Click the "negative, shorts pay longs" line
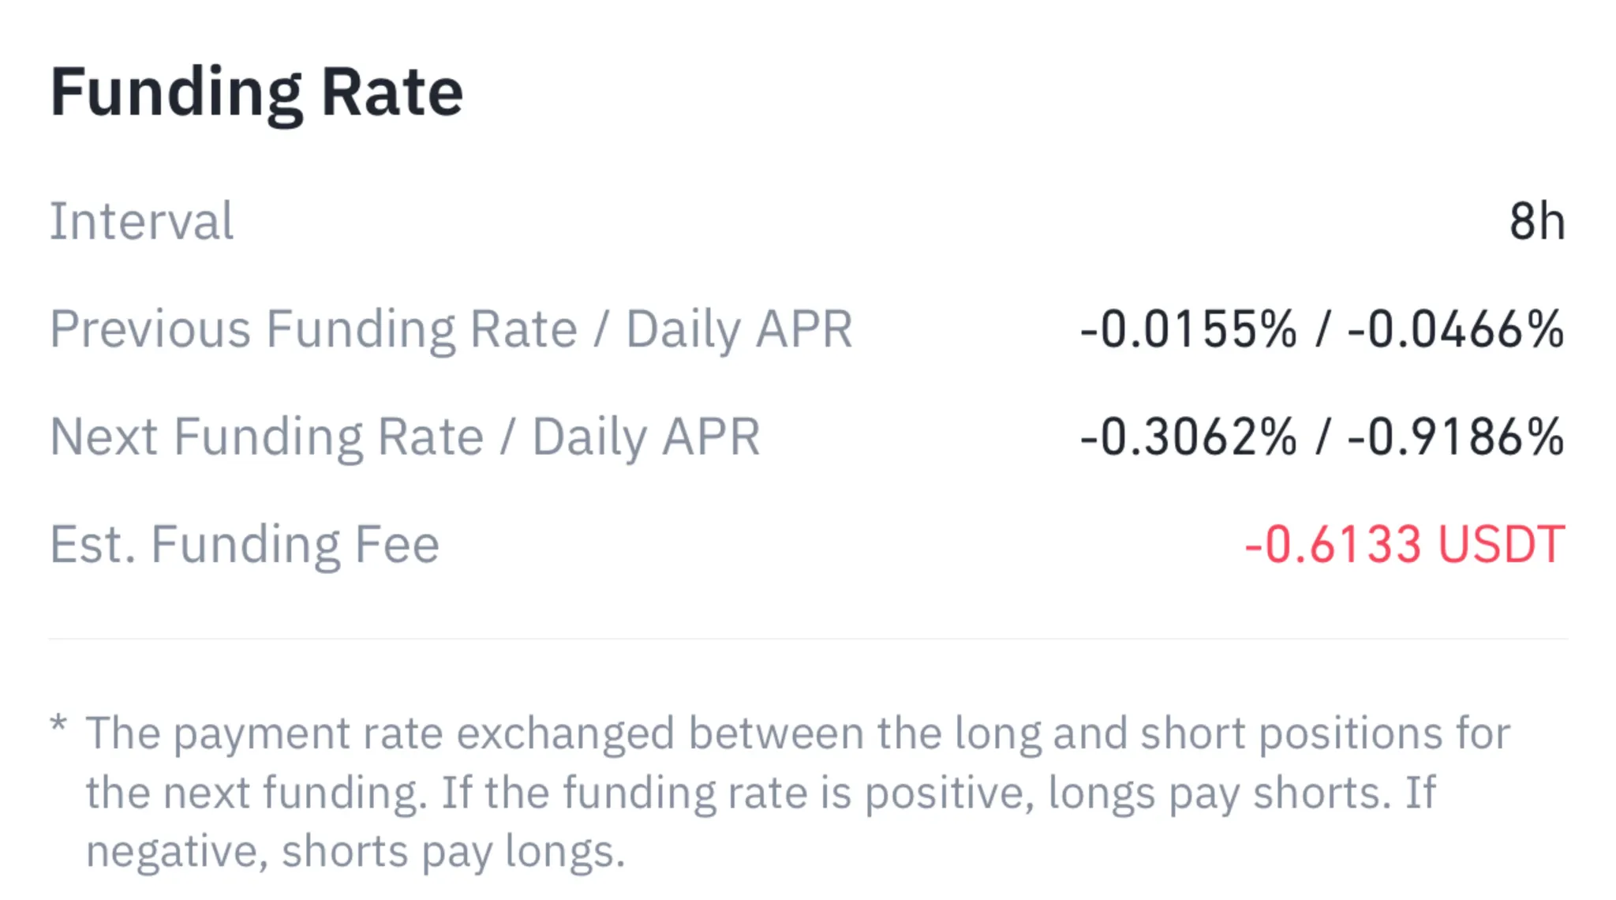Screen dimensions: 1616x900 tap(355, 852)
